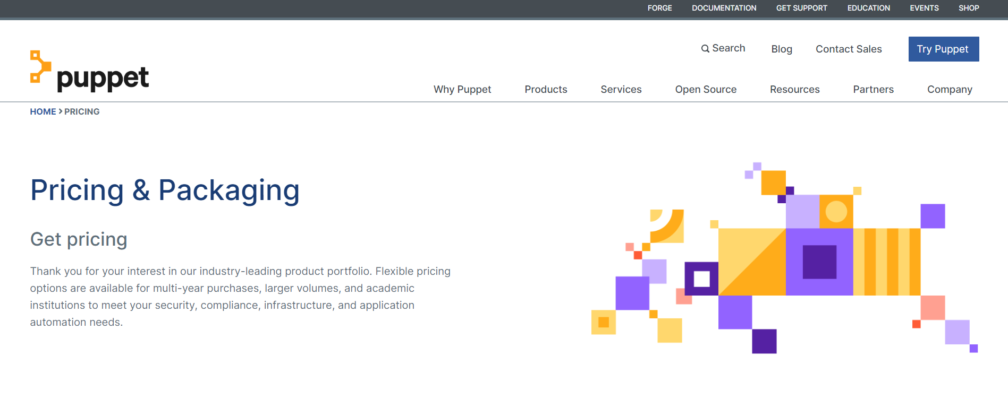
Task: Expand the Products menu
Action: coord(546,90)
